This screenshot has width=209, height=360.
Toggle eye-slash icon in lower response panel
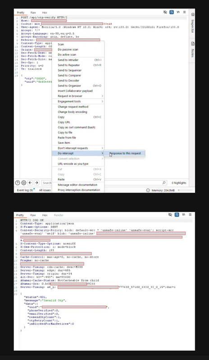click(170, 215)
